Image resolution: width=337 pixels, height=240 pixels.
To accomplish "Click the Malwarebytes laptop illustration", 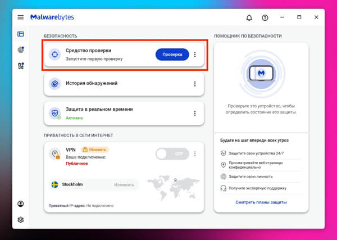I will 261,73.
